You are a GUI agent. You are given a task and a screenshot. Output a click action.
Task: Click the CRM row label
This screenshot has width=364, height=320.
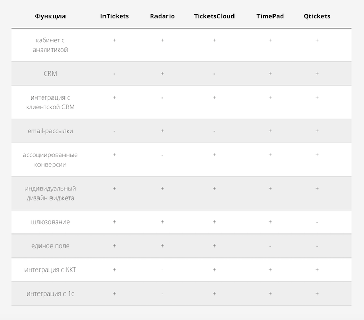tap(50, 73)
